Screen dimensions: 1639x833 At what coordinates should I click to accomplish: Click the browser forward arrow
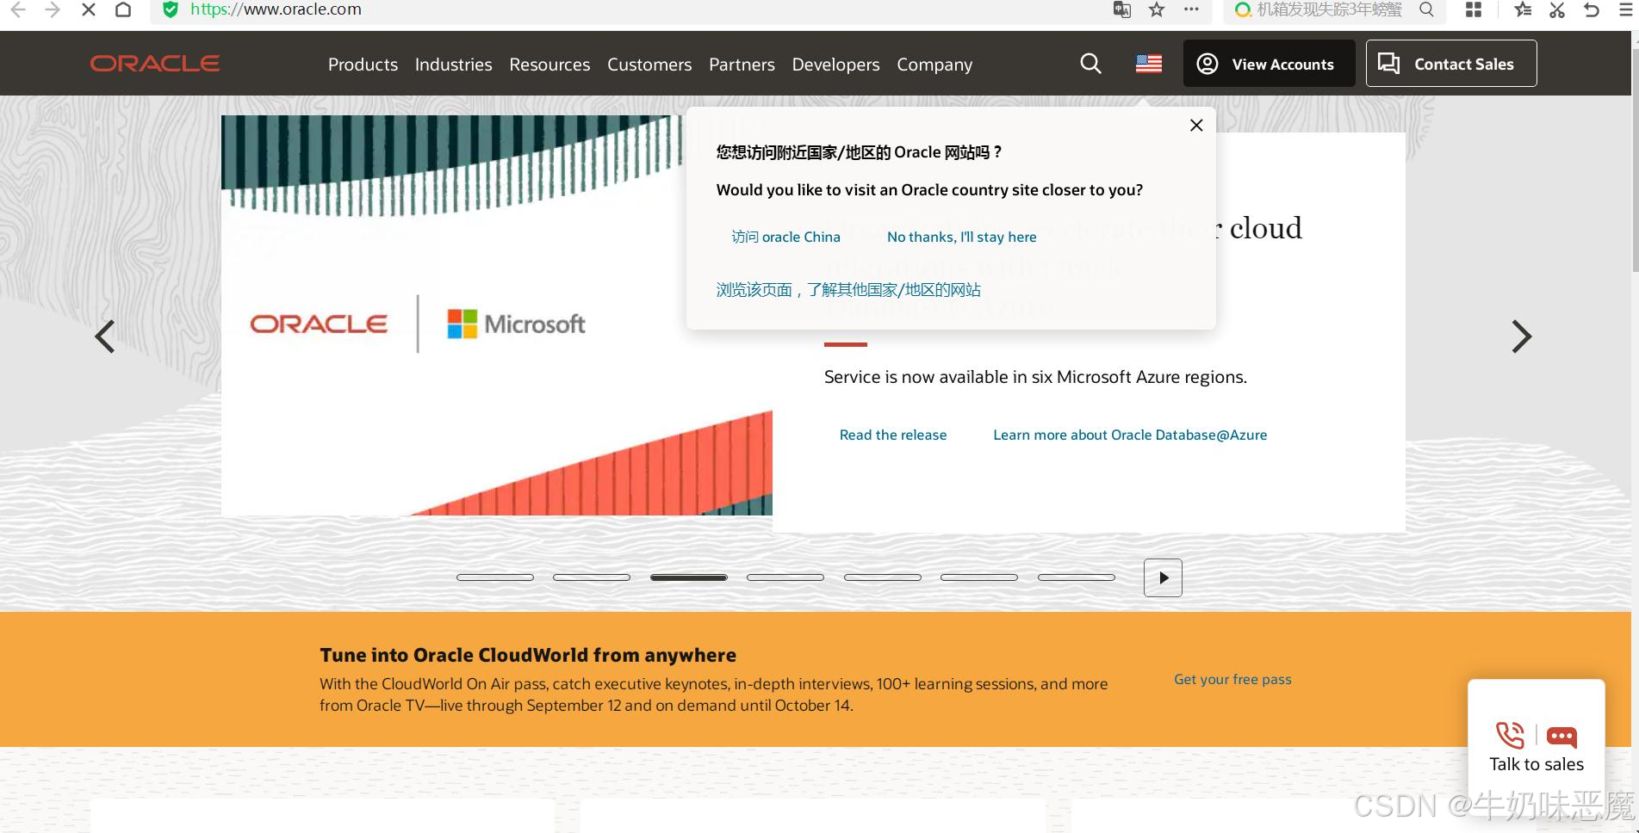click(x=53, y=9)
